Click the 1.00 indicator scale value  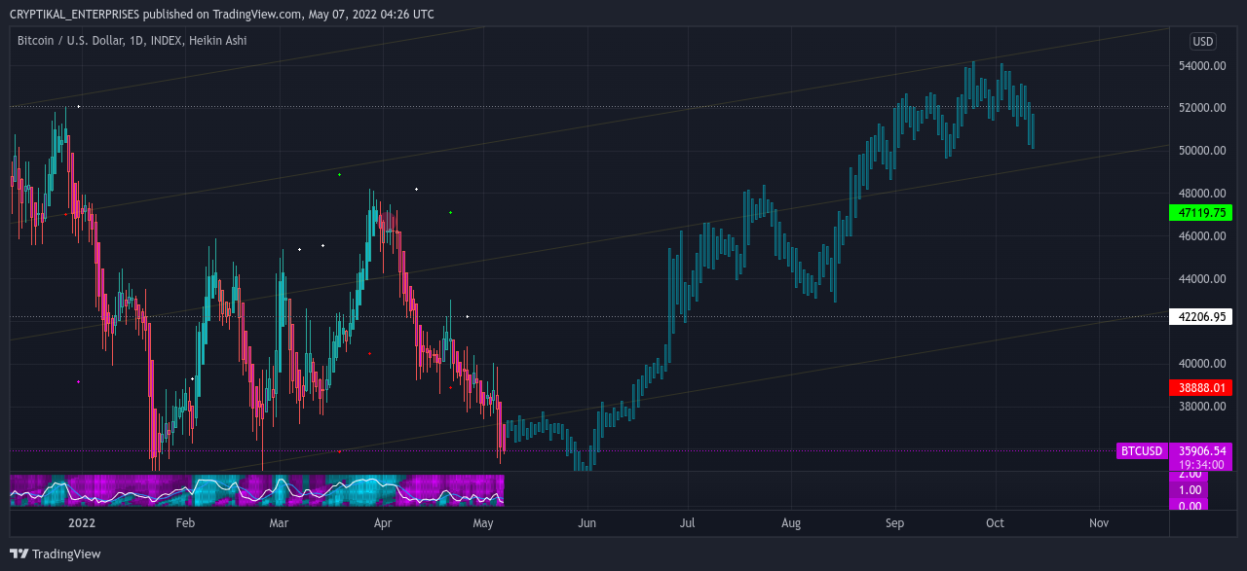pyautogui.click(x=1190, y=490)
